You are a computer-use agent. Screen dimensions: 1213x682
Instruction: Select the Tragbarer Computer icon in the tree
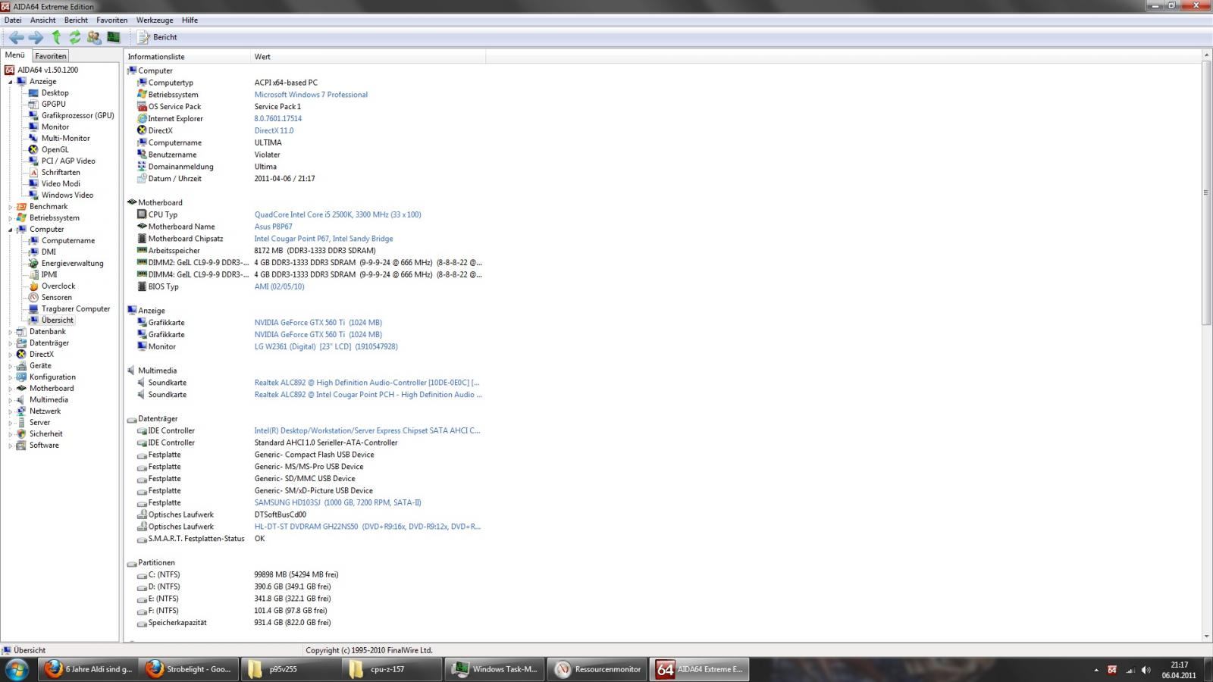(33, 309)
